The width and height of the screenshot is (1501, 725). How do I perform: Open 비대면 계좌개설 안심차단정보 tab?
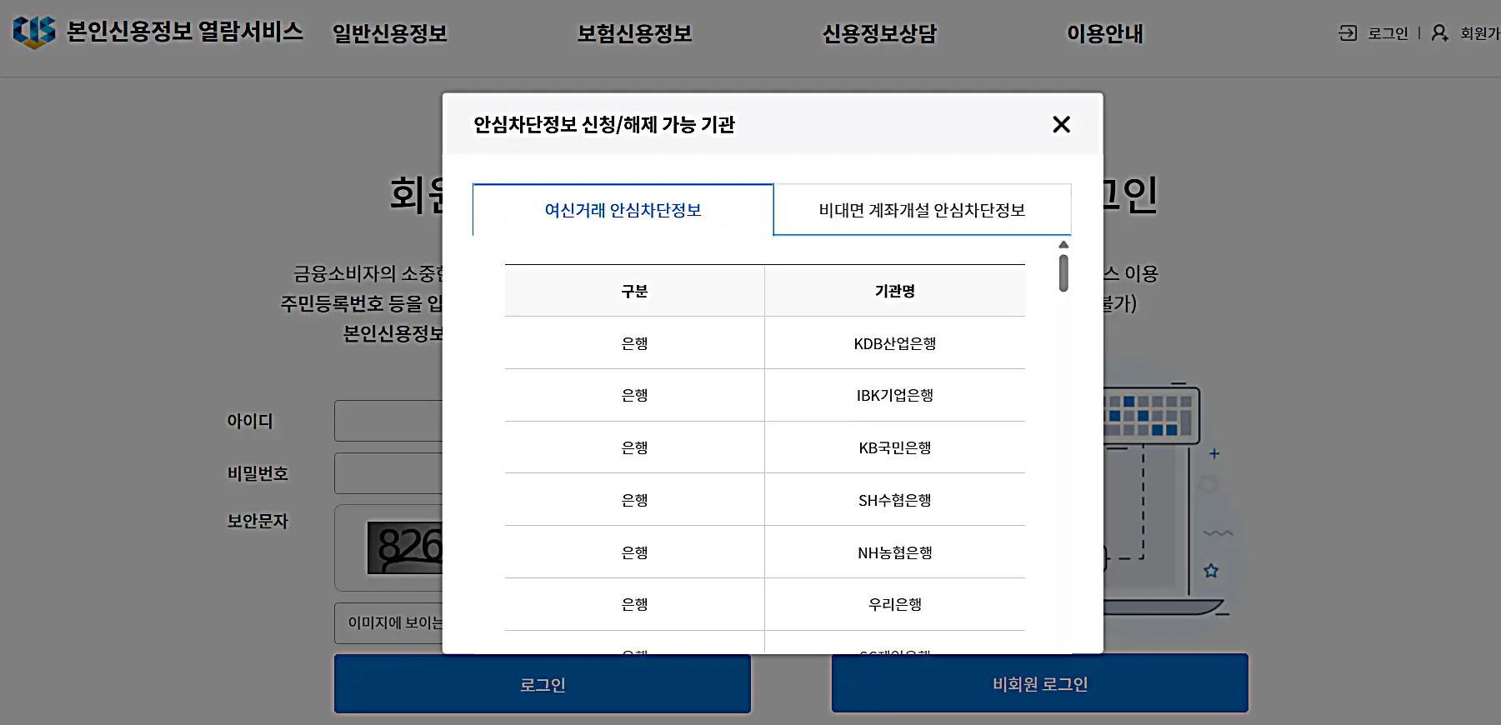click(922, 210)
